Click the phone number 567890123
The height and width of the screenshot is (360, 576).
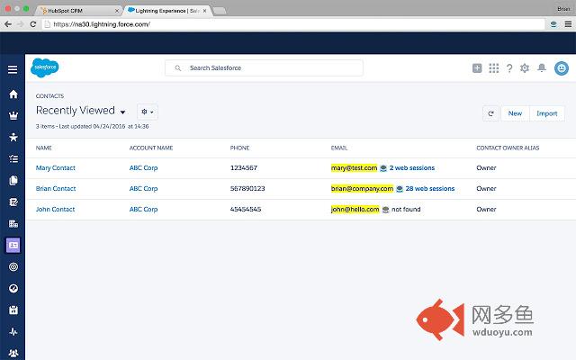click(x=247, y=188)
